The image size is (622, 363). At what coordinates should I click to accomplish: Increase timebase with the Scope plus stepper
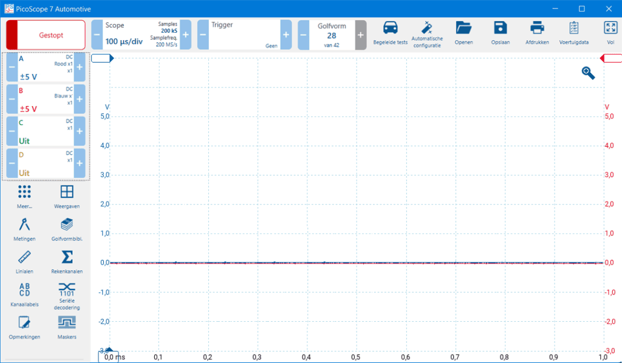(185, 35)
